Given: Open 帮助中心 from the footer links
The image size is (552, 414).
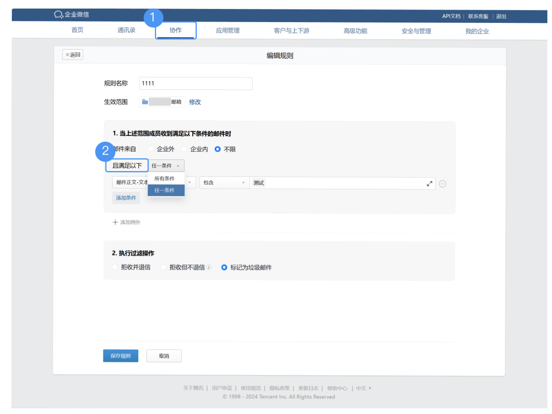Looking at the screenshot, I should pyautogui.click(x=337, y=388).
